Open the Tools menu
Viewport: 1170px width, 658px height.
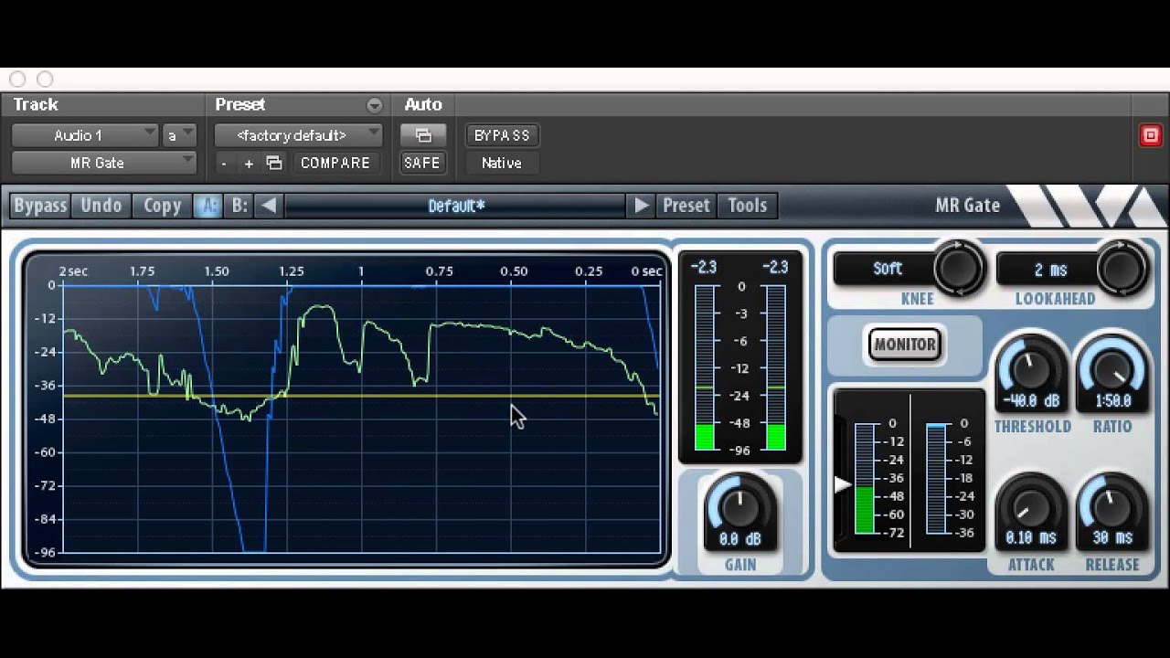click(x=748, y=206)
